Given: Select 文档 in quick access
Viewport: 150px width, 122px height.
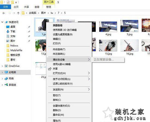Looking at the screenshot, I should tap(13, 36).
